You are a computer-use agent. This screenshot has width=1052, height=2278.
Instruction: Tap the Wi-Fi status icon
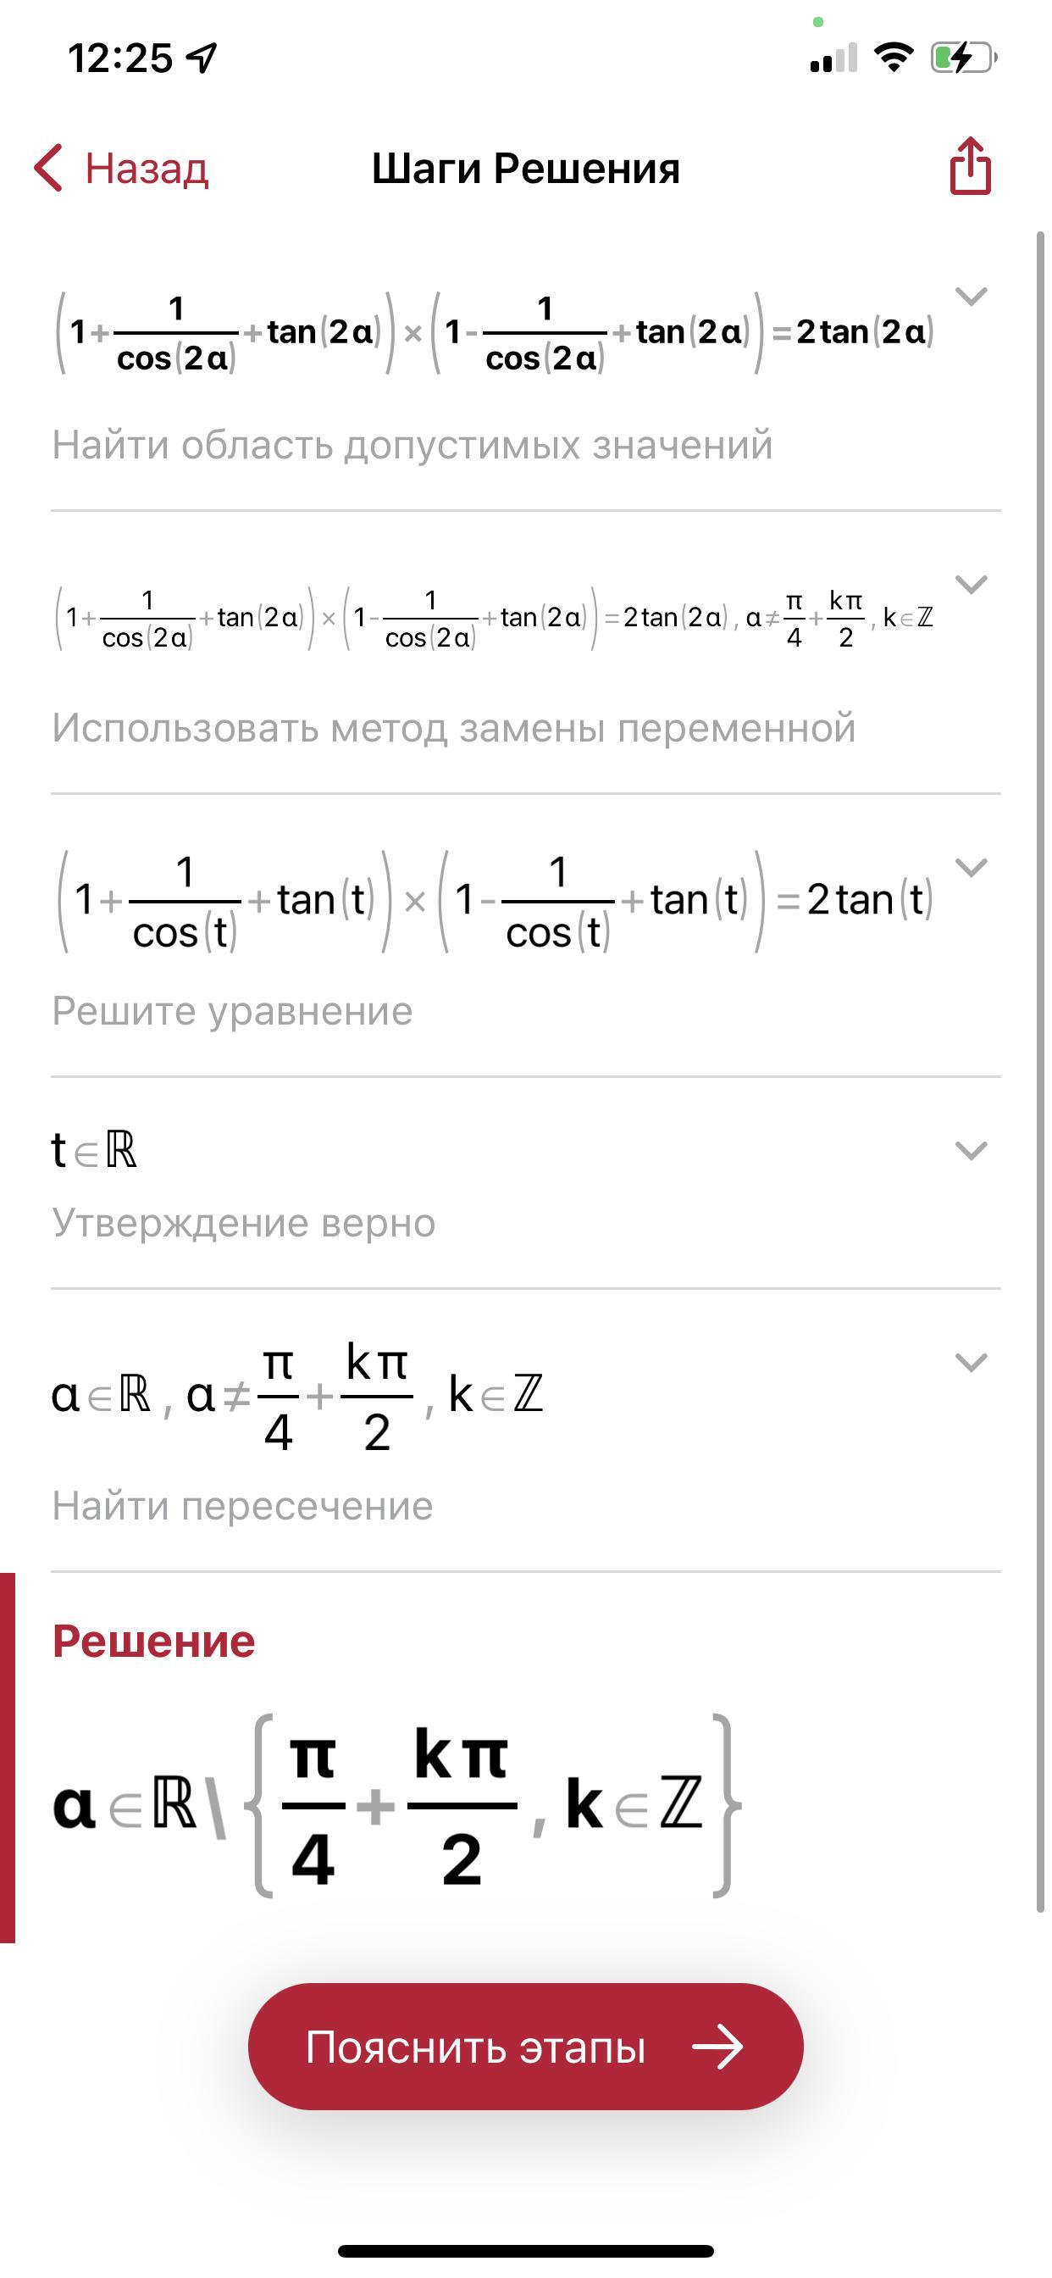[x=893, y=58]
